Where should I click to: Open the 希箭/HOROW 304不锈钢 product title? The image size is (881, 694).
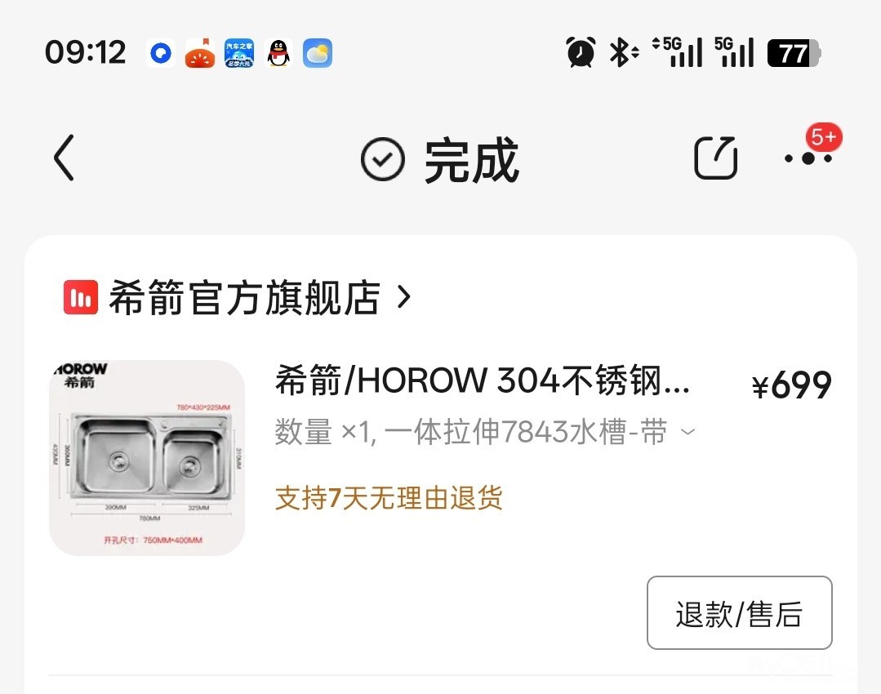[x=483, y=380]
